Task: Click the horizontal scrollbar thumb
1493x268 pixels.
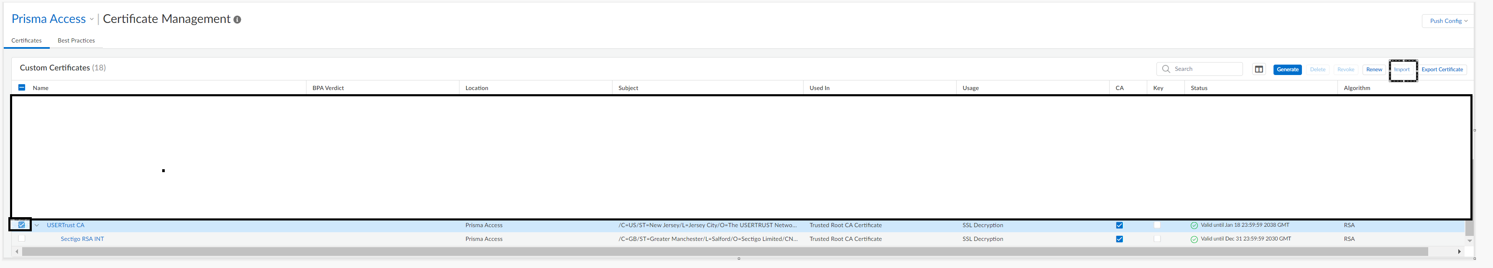Action: 725,251
